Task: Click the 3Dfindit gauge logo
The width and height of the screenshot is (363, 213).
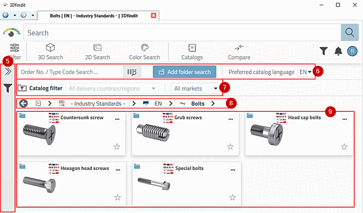Action: (11, 32)
